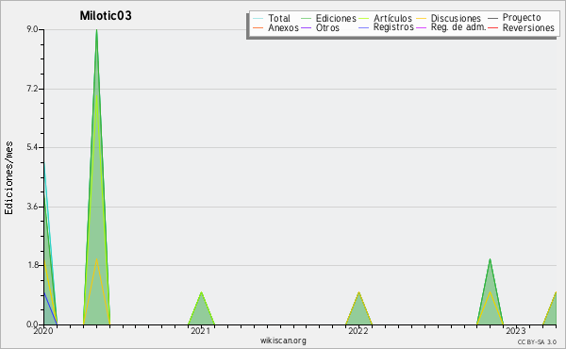Click the Registros legend label

pyautogui.click(x=393, y=27)
